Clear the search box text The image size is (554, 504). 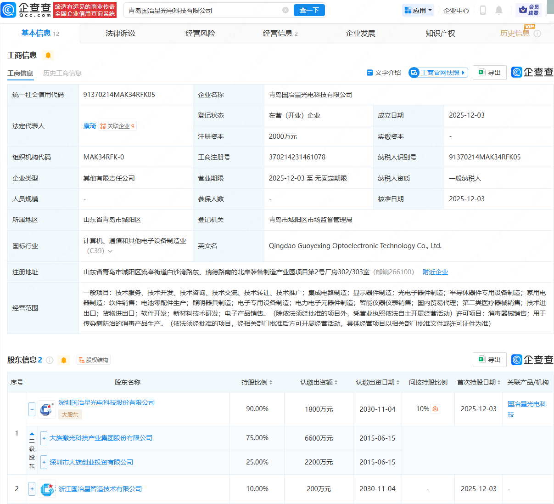285,10
